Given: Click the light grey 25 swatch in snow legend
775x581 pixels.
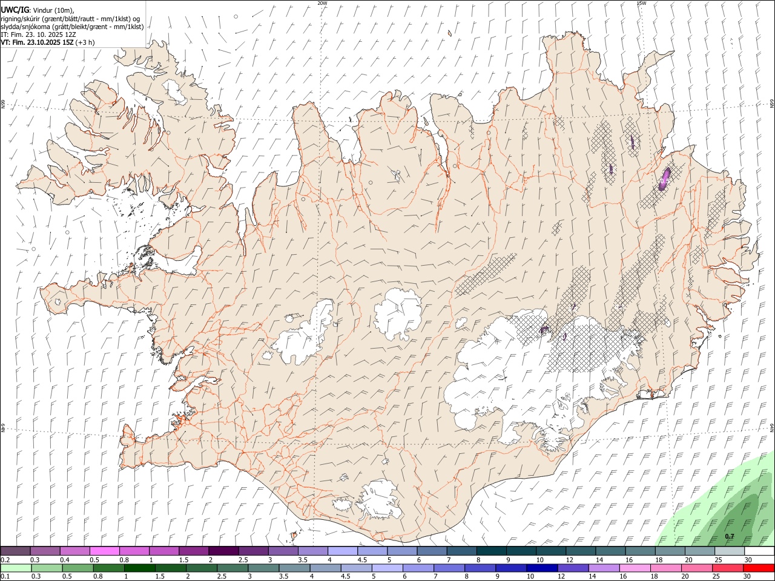Looking at the screenshot, I should point(730,551).
